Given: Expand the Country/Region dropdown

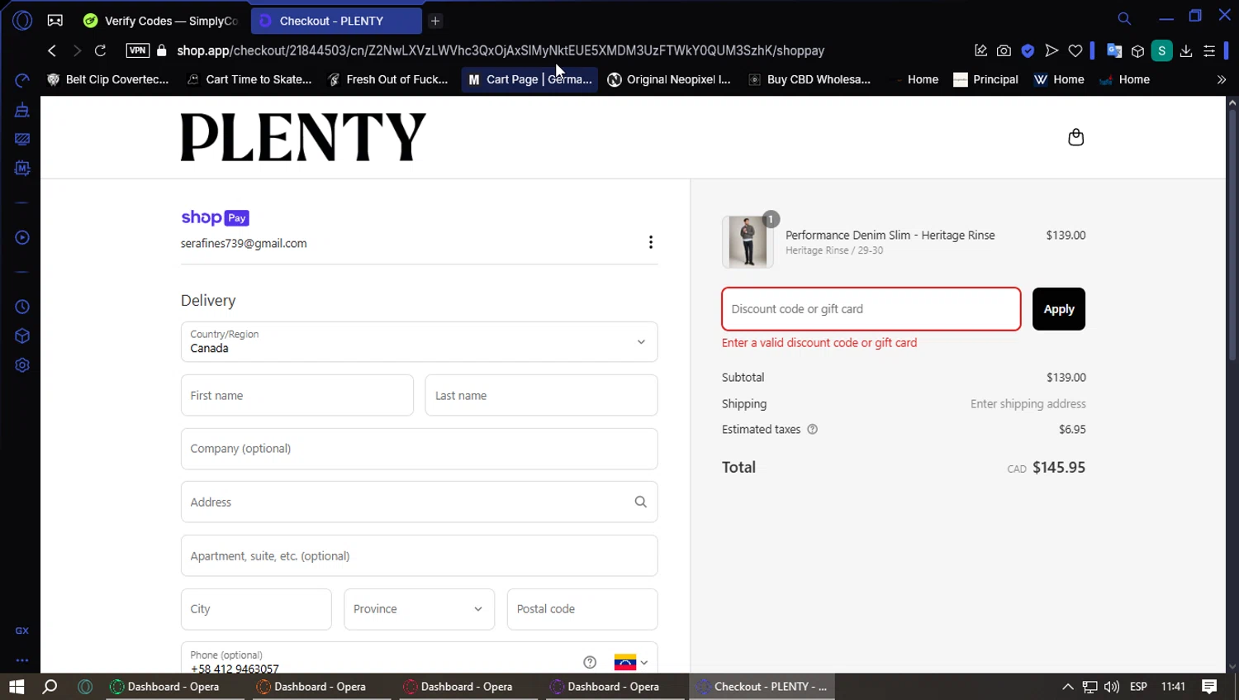Looking at the screenshot, I should 419,342.
